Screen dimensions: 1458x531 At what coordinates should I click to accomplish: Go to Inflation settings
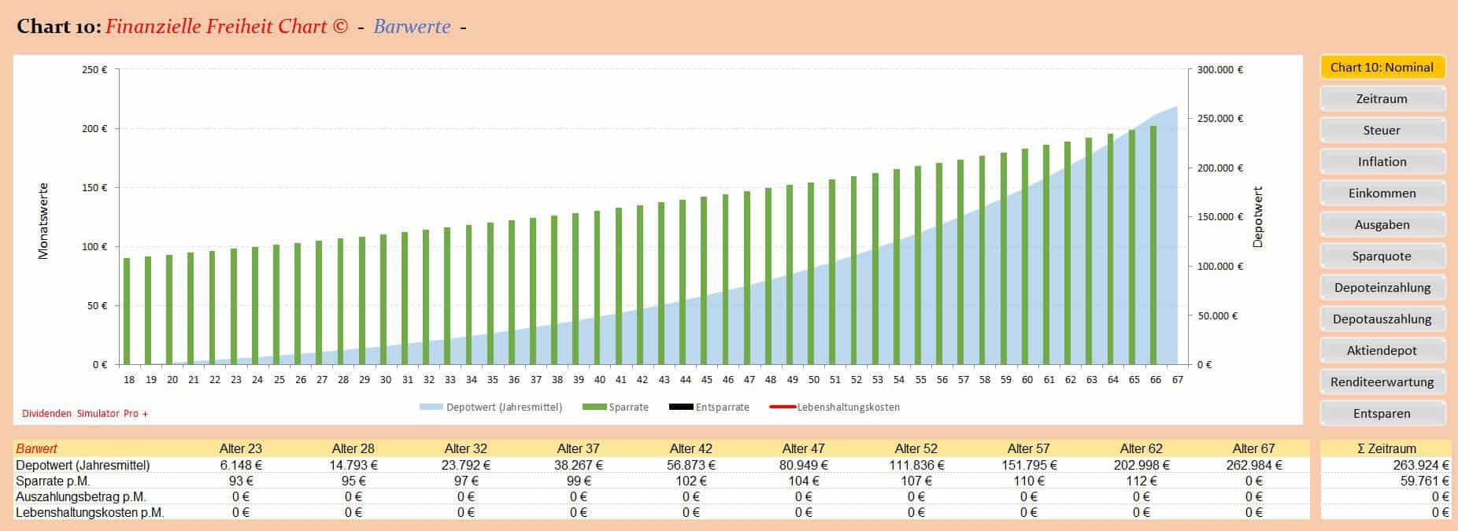pyautogui.click(x=1382, y=162)
